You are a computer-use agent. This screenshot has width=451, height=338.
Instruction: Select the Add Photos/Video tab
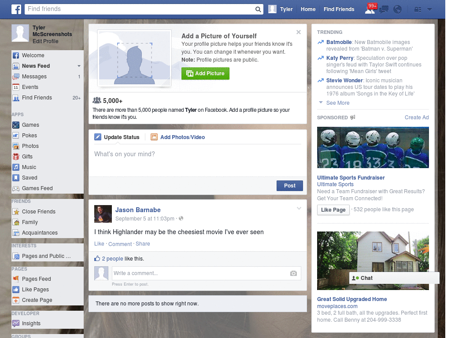pyautogui.click(x=178, y=137)
